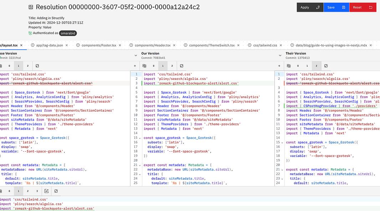Click the conflict icon on the guide-to-using-images-in-nextjs.mdx tab
Screen dimensions: 380x214
(x=292, y=45)
